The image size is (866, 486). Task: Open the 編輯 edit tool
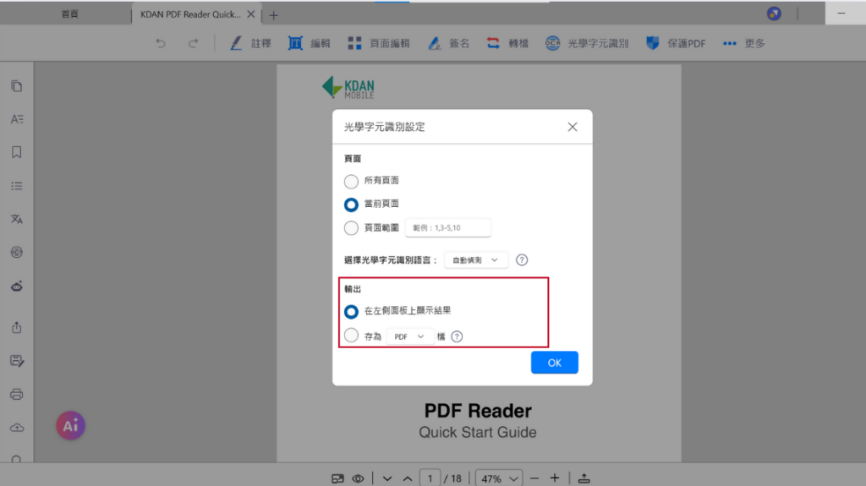[x=309, y=43]
